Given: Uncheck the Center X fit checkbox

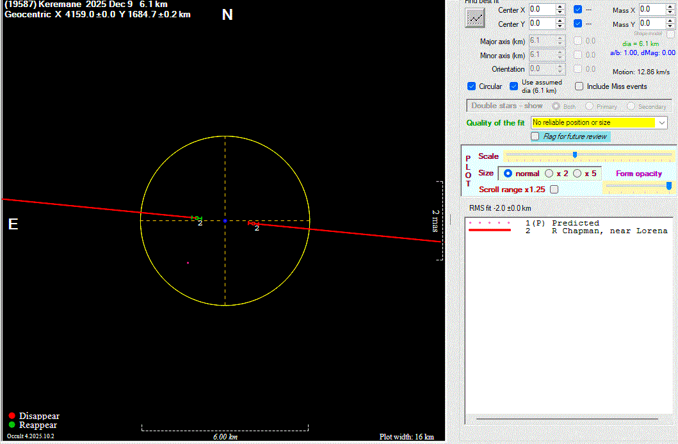Looking at the screenshot, I should [577, 10].
